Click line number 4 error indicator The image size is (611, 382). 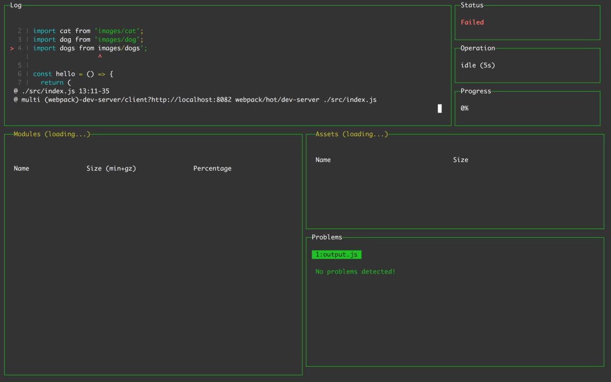[x=19, y=48]
